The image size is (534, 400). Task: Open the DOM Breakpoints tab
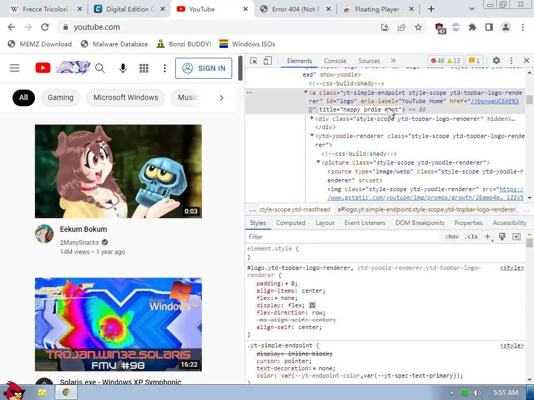coord(420,223)
